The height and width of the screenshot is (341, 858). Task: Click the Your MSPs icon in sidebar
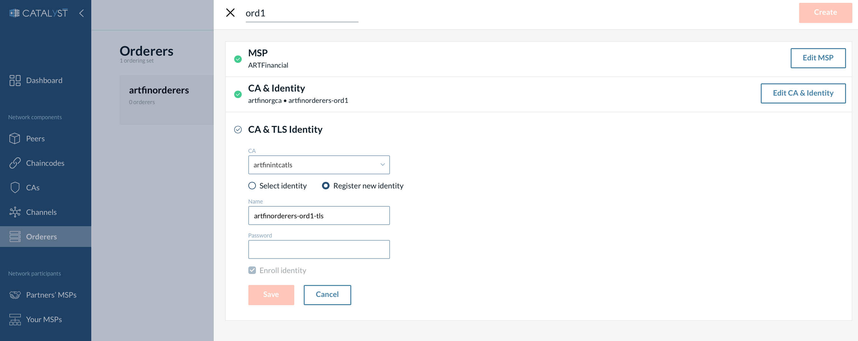tap(15, 319)
